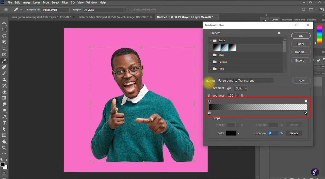Click OK in Gradient Editor

coord(301,36)
